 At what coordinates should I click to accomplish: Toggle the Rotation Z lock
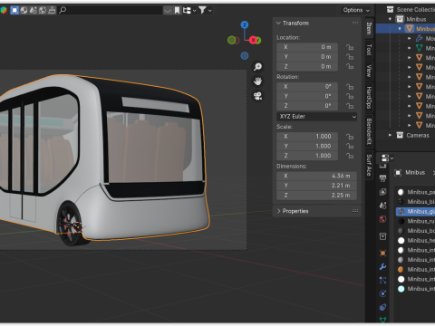[350, 106]
